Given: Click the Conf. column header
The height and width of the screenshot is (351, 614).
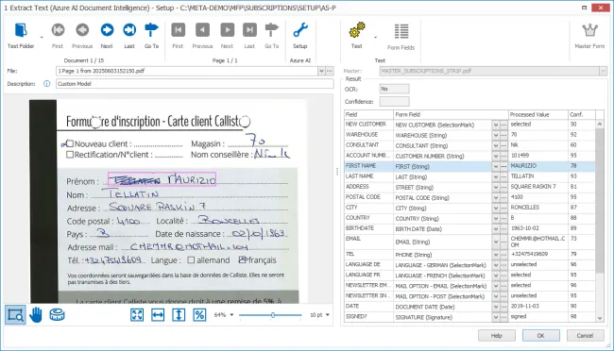Looking at the screenshot, I should [582, 115].
